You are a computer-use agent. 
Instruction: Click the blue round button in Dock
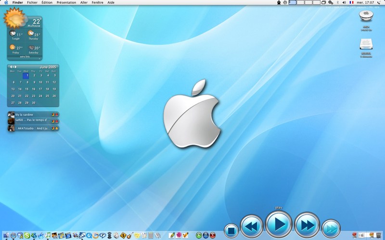point(205,236)
